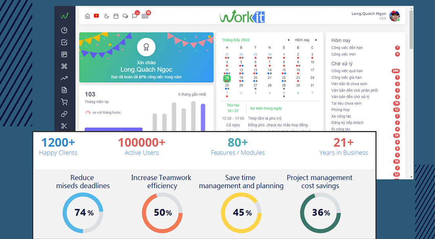
Task: Click the Tháng Bảy 2022 month title
Action: tap(236, 40)
